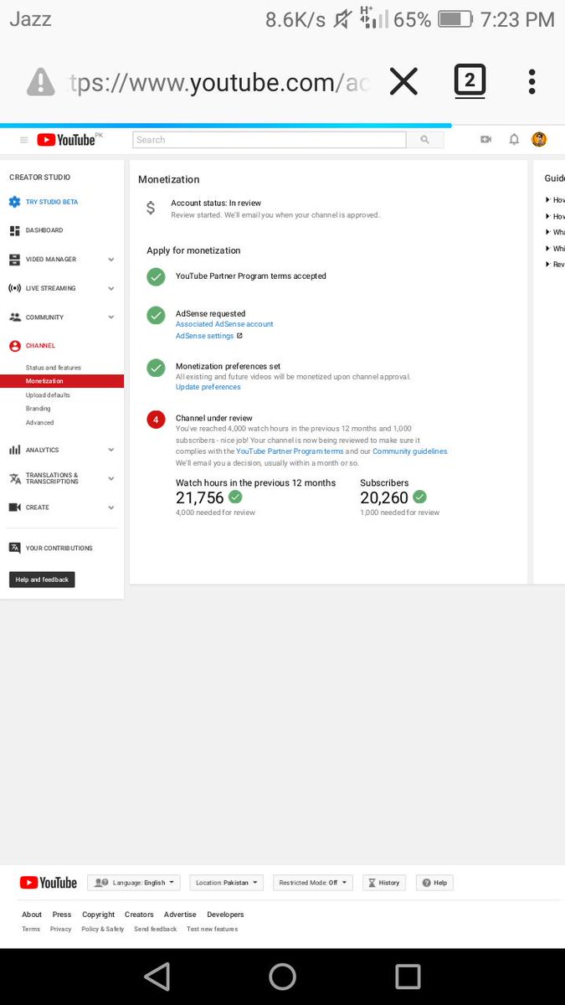Tap the Android home circle button
The width and height of the screenshot is (565, 1005).
pyautogui.click(x=282, y=977)
